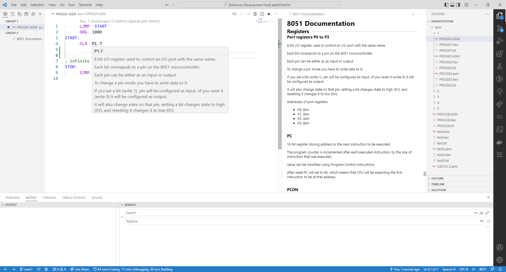Screen dimensions: 506x272
Task: Expand folder 2 in Explorer
Action: (x=460, y=91)
